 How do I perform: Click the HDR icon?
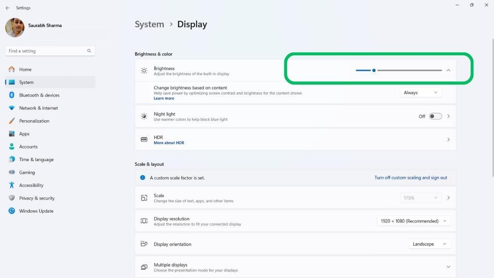coord(144,139)
